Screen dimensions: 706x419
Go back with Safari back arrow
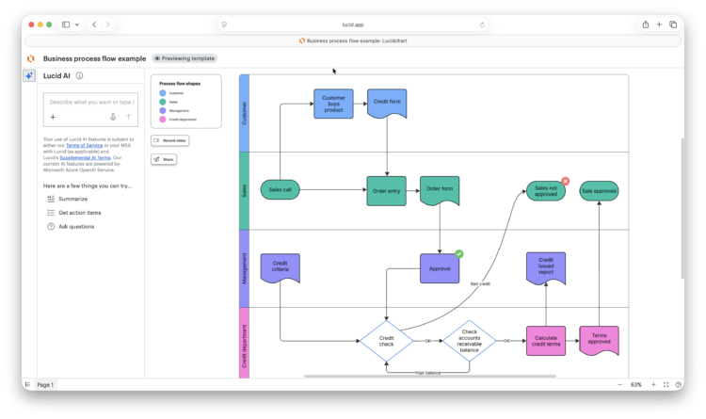point(94,24)
